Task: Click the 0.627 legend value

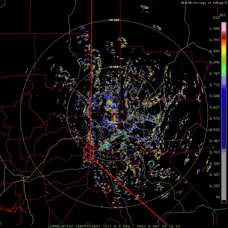Action: pos(215,107)
